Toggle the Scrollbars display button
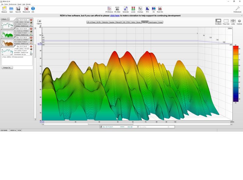This screenshot has height=180, width=243. 218,22
